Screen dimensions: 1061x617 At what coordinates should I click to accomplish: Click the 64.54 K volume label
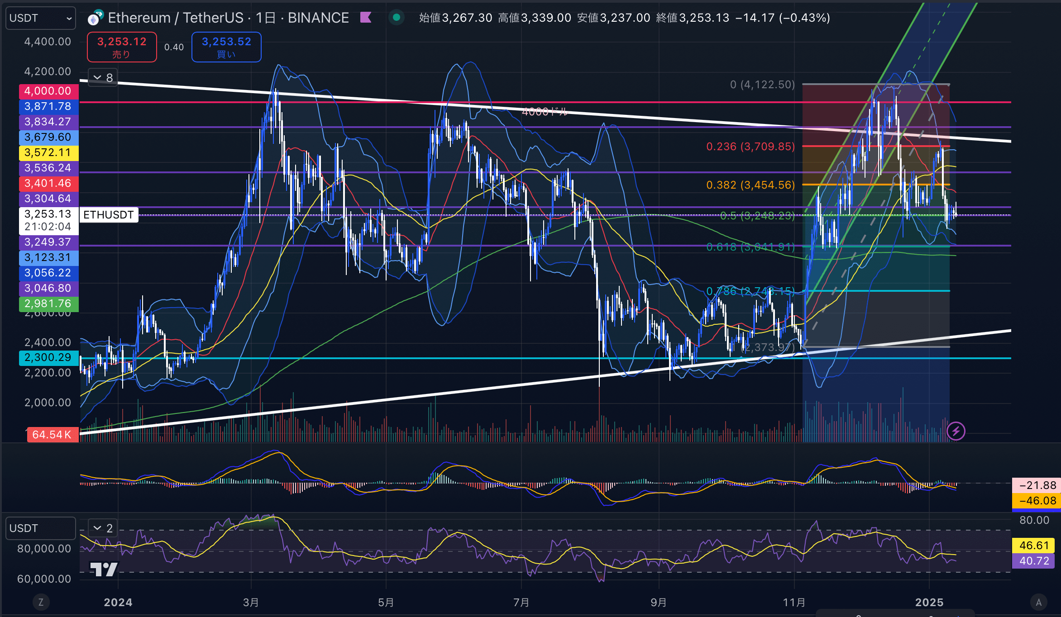click(x=52, y=435)
